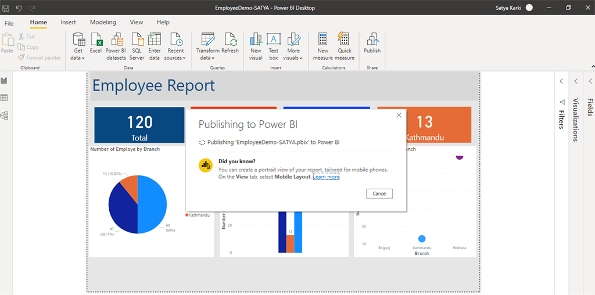Expand the Filters pane
The image size is (595, 295).
[562, 81]
